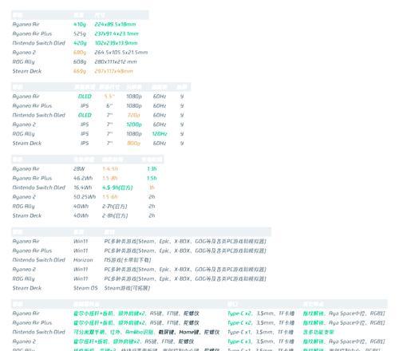The width and height of the screenshot is (399, 351).
Task: Click the Type-C x3 ports cell
Action: (x=240, y=341)
